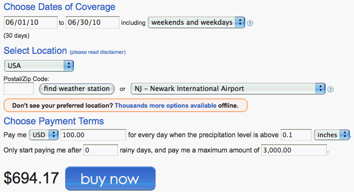Expand the Newark International Airport station dropdown
Viewport: 354px width, 192px height.
pyautogui.click(x=227, y=89)
